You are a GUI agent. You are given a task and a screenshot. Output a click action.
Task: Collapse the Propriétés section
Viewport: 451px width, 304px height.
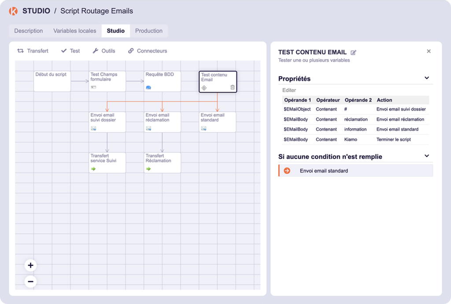tap(427, 78)
